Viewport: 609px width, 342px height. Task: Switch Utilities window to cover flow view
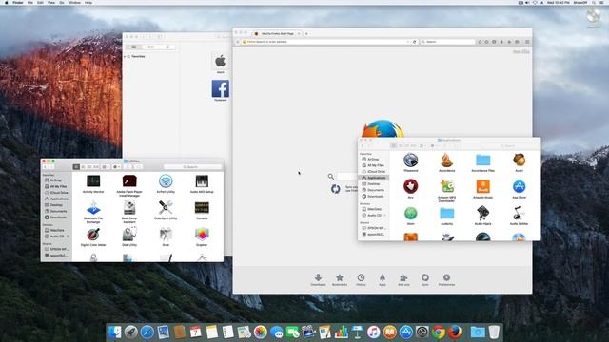(96, 167)
